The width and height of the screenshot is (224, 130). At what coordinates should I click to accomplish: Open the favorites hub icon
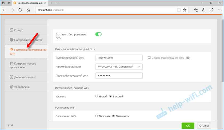click(196, 10)
